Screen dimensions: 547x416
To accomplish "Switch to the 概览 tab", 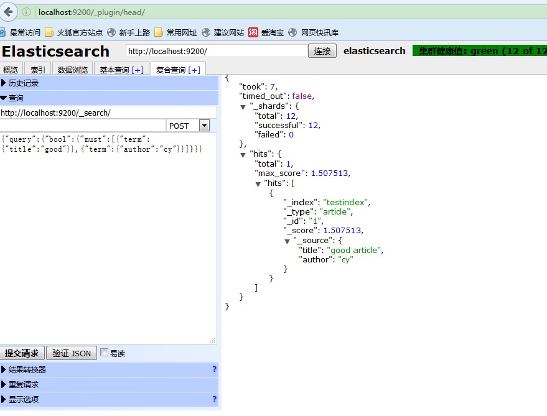I will click(x=11, y=70).
